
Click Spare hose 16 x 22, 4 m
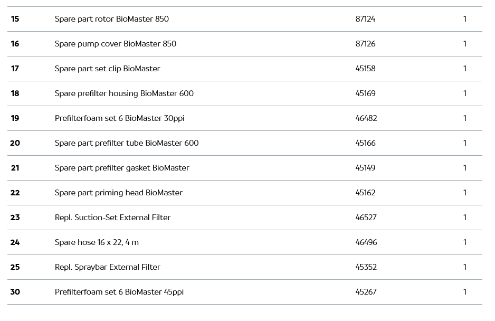coord(97,242)
